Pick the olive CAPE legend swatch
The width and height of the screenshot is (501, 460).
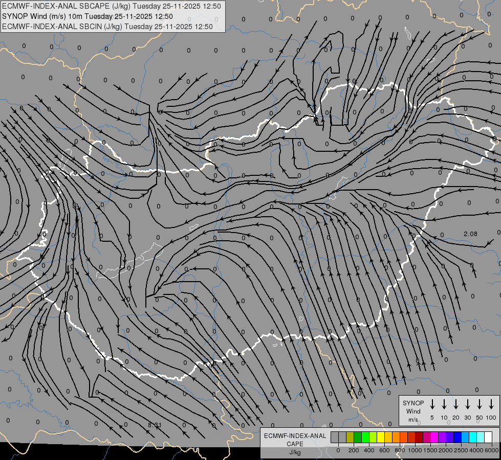click(x=350, y=437)
